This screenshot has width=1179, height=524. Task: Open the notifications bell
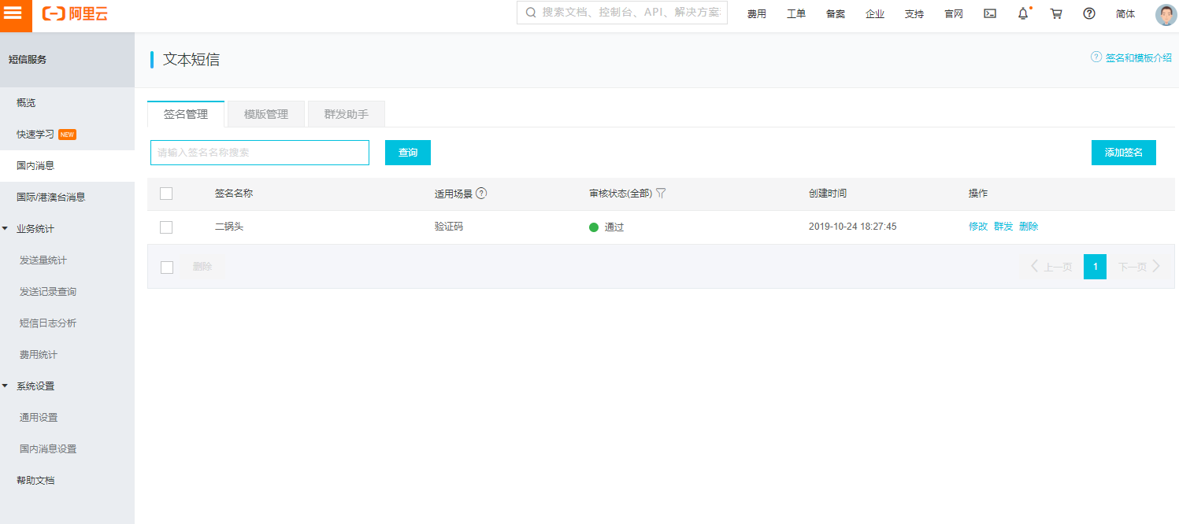click(x=1023, y=13)
